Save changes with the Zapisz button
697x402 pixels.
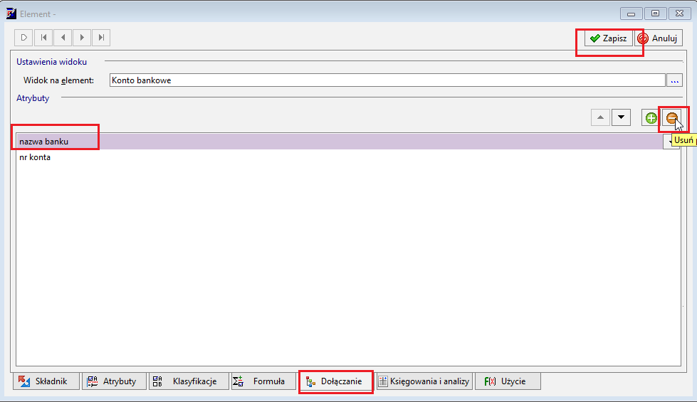point(608,38)
